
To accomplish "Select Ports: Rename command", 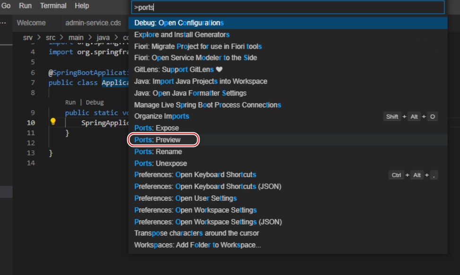I will point(288,152).
